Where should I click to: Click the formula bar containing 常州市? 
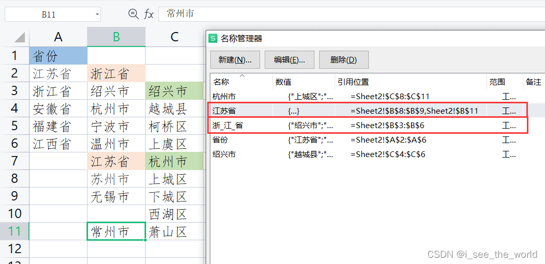coord(352,14)
